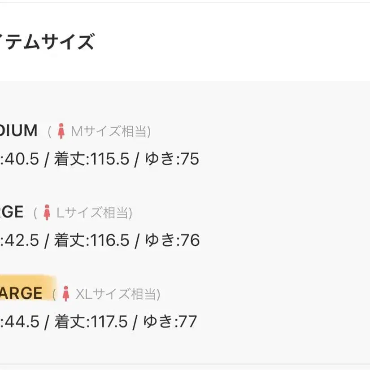Viewport: 370px width, 370px height.
Task: Click the 42.5 value in LARGE row
Action: (22, 240)
